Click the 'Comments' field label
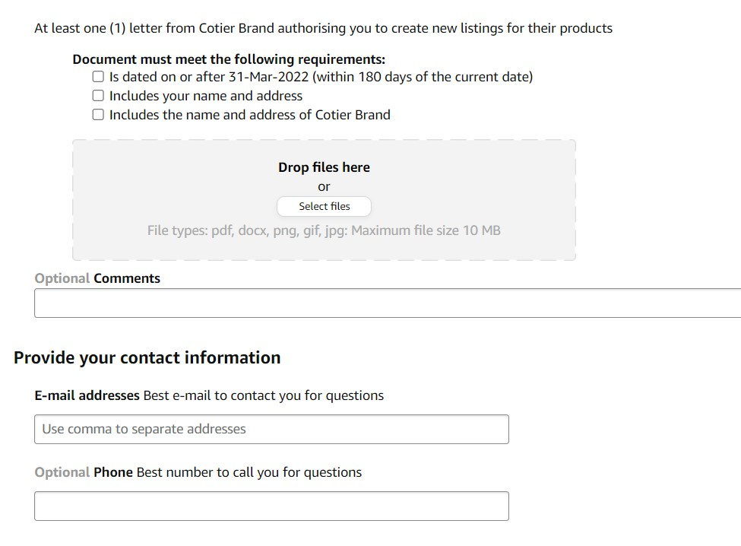The image size is (741, 546). point(127,278)
